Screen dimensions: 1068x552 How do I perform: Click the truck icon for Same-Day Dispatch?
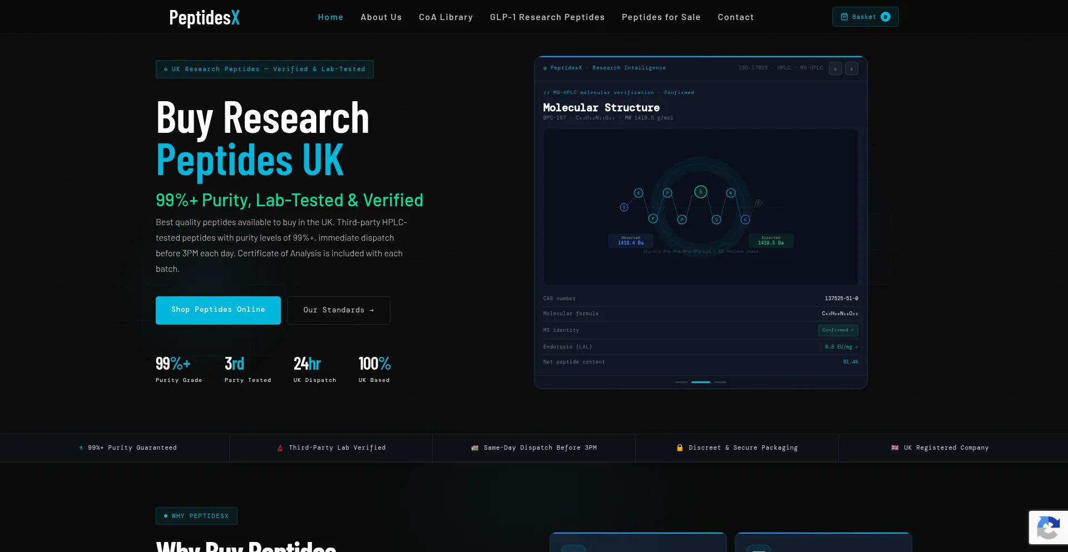(x=474, y=447)
